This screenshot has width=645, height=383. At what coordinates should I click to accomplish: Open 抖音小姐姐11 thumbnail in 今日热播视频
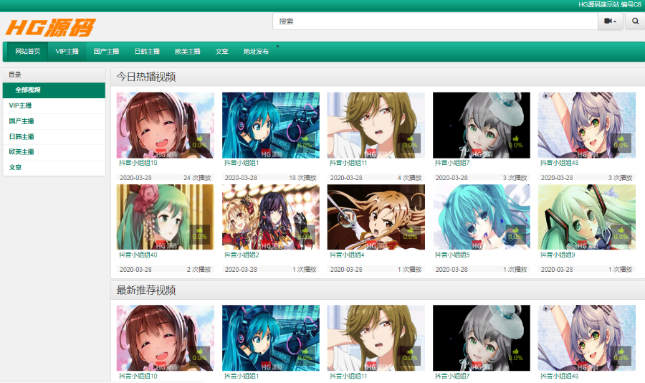click(x=376, y=126)
